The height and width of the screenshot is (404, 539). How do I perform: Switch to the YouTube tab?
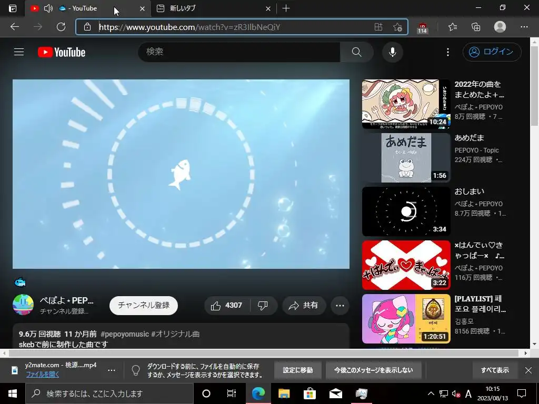[88, 8]
